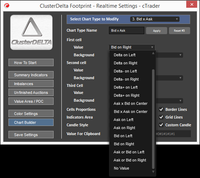The height and width of the screenshot is (178, 200).
Task: Open the Color Settings section
Action: click(31, 114)
